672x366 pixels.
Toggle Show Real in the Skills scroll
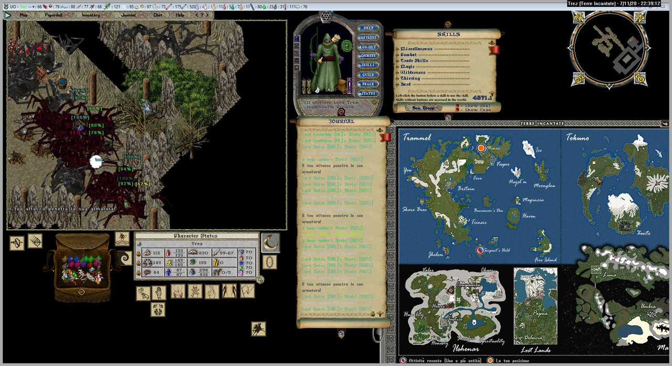point(457,106)
